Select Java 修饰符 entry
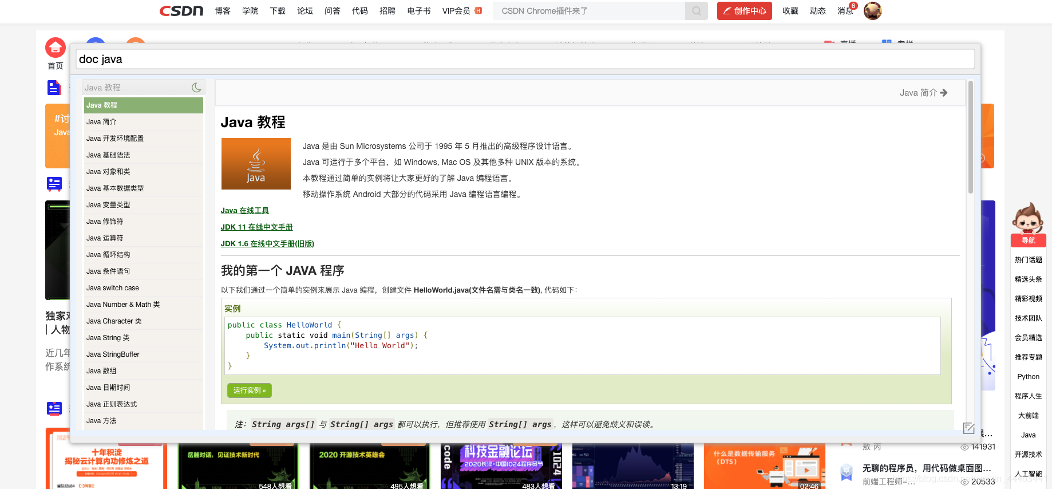The height and width of the screenshot is (489, 1052). pos(144,222)
